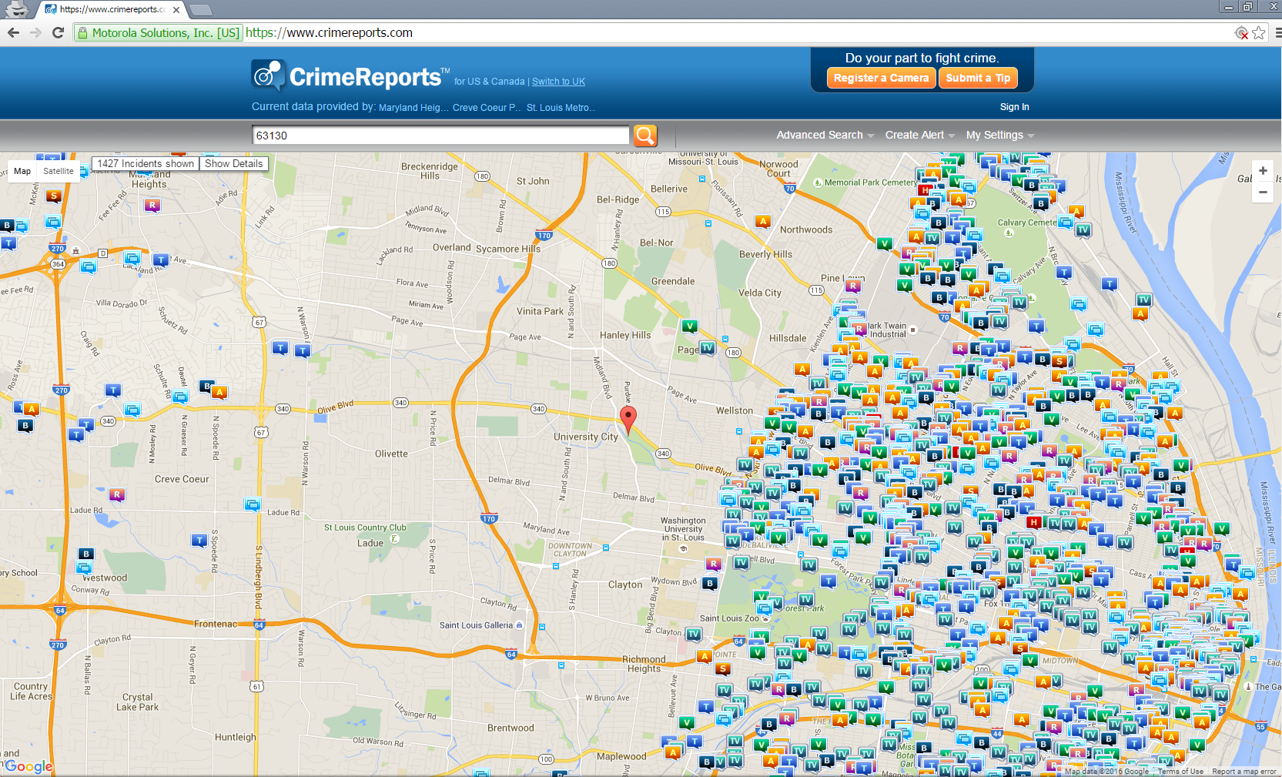Viewport: 1282px width, 777px height.
Task: Click the orange search magnifier button
Action: point(645,136)
